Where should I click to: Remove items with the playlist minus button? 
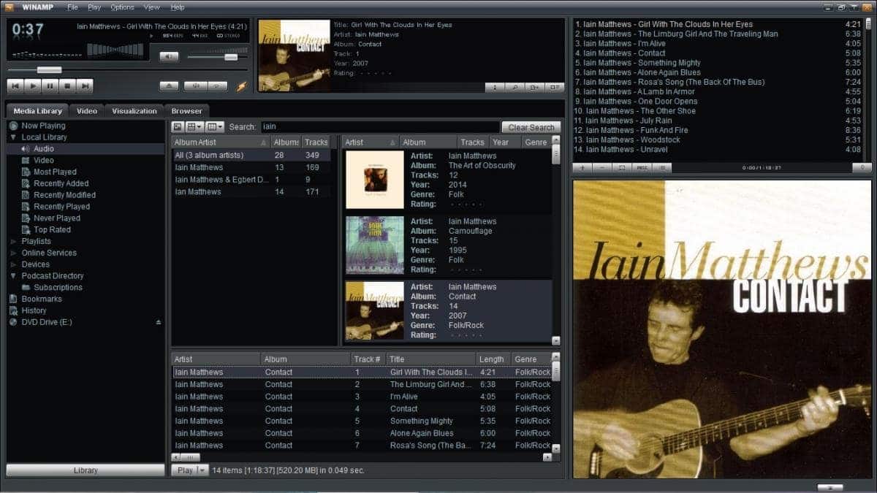click(x=602, y=167)
